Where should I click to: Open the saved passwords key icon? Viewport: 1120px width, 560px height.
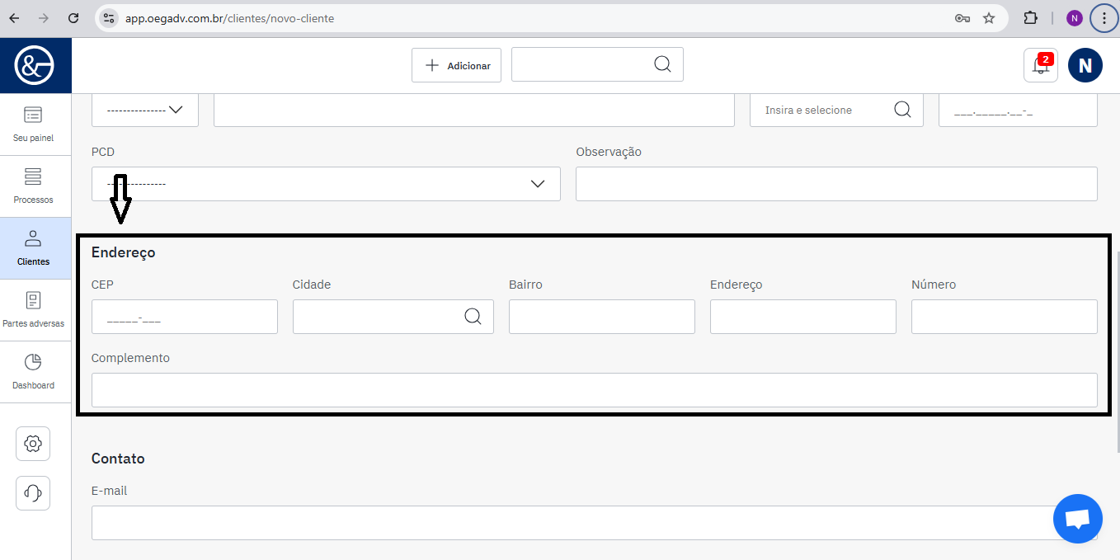click(x=962, y=18)
